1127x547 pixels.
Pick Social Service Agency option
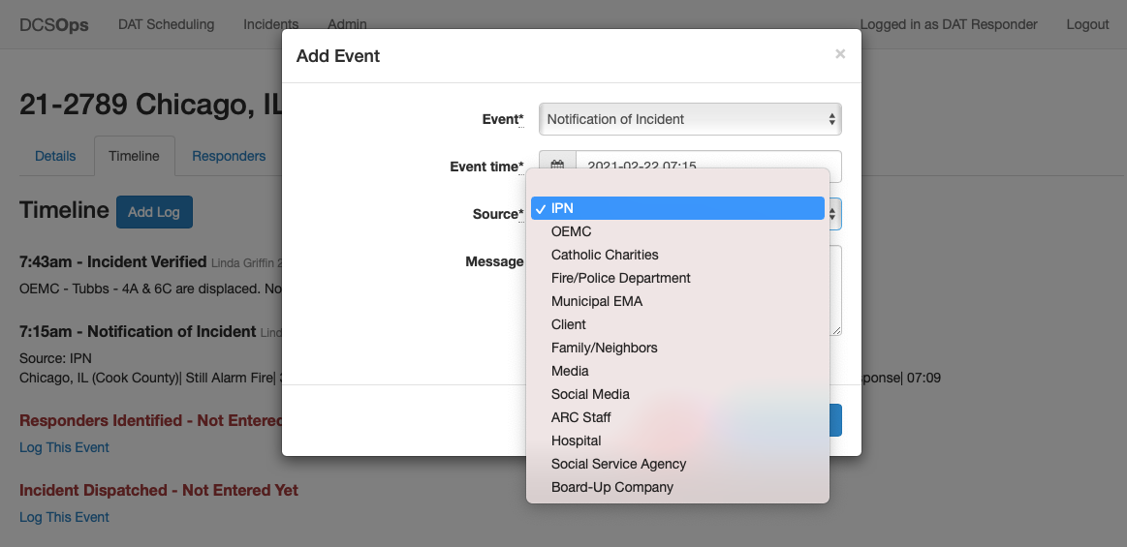click(677, 464)
